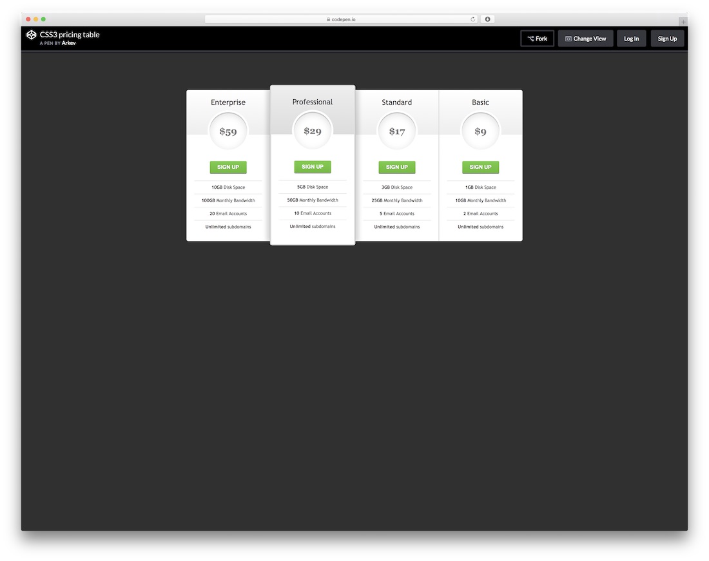Click the CodePen logo icon
This screenshot has height=561, width=709.
pos(31,35)
